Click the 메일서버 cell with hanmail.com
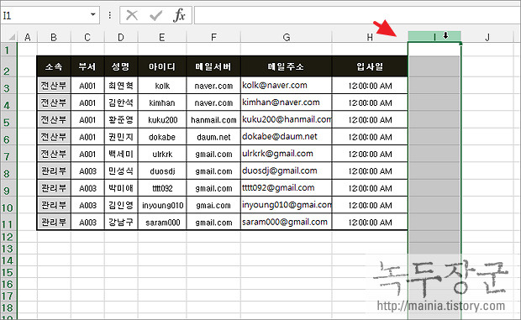This screenshot has height=320, width=521. pos(213,120)
